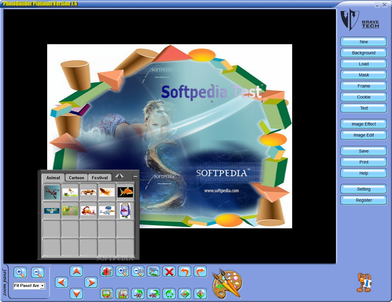Select the flying seagull clipart thumbnail
The height and width of the screenshot is (302, 392).
point(52,211)
